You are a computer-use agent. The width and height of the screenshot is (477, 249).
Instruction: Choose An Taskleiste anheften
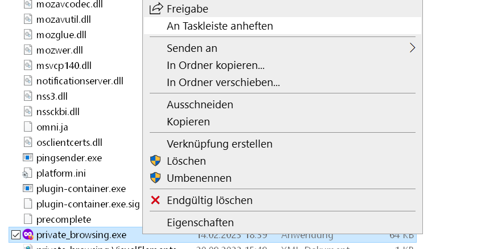(x=220, y=26)
